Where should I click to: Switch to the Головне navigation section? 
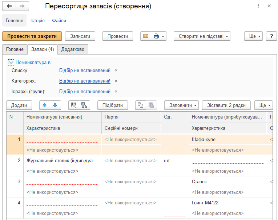[x=15, y=21]
